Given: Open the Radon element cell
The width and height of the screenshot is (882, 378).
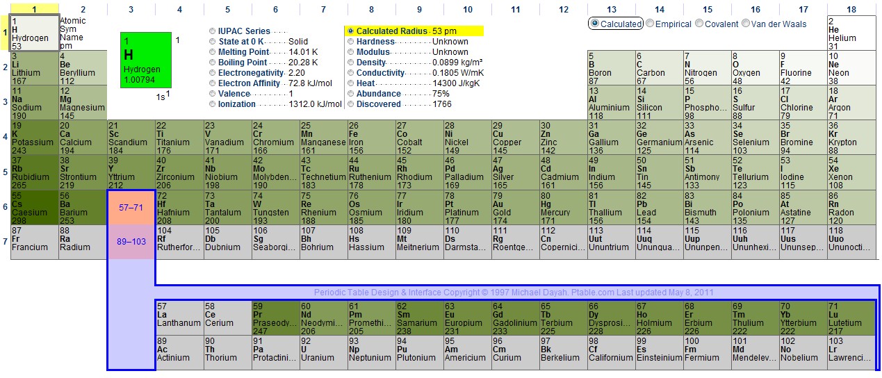Looking at the screenshot, I should (x=851, y=207).
